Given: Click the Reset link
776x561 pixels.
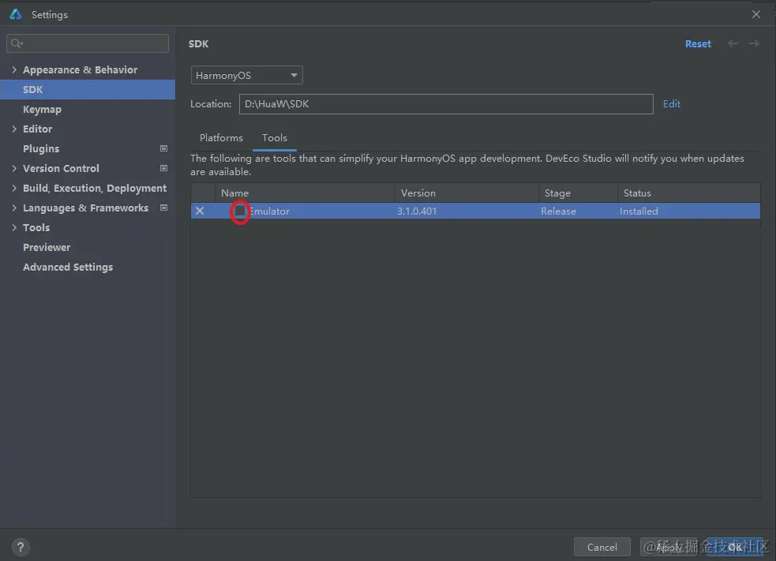Looking at the screenshot, I should [x=698, y=43].
